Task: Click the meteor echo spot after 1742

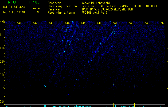Action: point(44,85)
